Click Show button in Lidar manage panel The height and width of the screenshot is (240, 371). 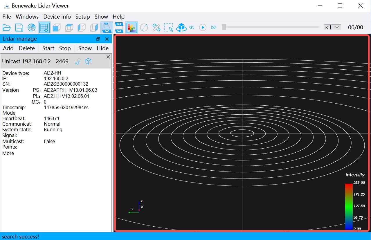(x=85, y=48)
